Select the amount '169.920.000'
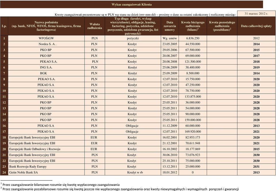The image size is (276, 191). [x=193, y=131]
